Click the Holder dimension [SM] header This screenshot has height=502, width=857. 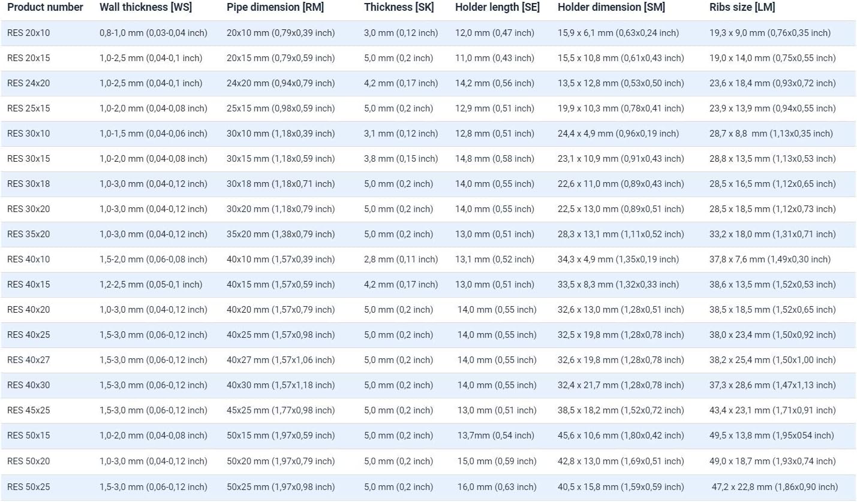[611, 8]
